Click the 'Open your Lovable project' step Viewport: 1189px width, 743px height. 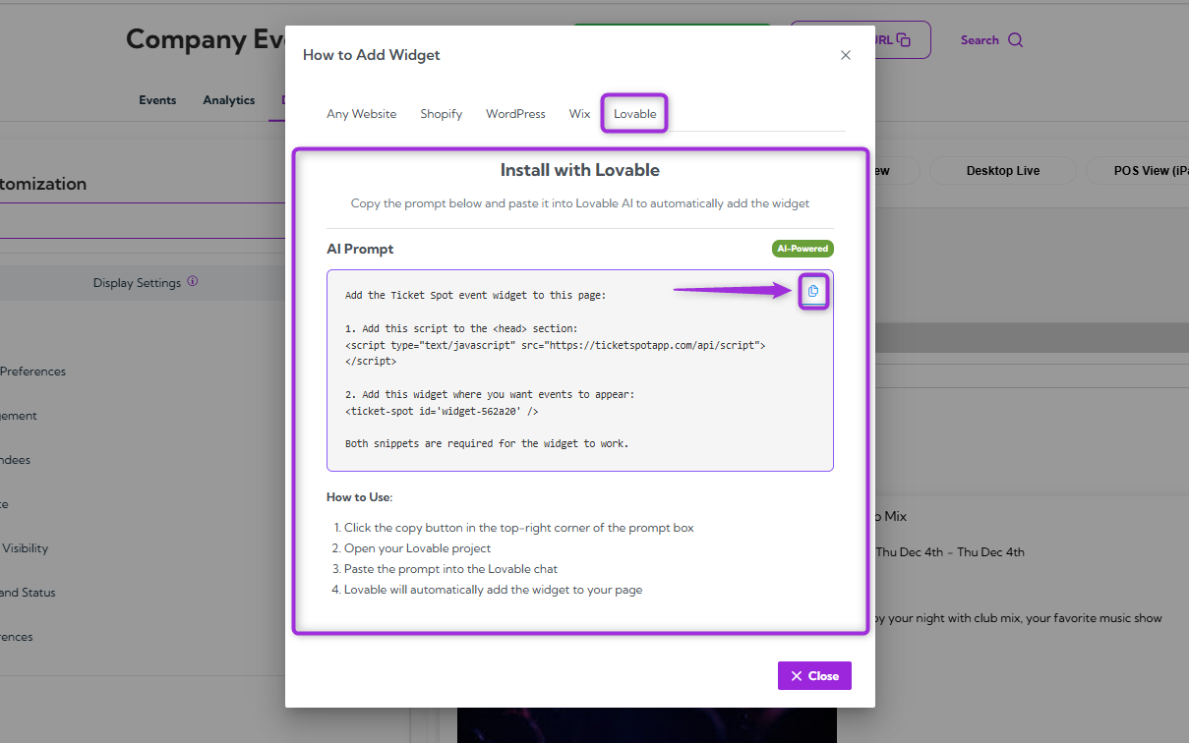pyautogui.click(x=417, y=548)
